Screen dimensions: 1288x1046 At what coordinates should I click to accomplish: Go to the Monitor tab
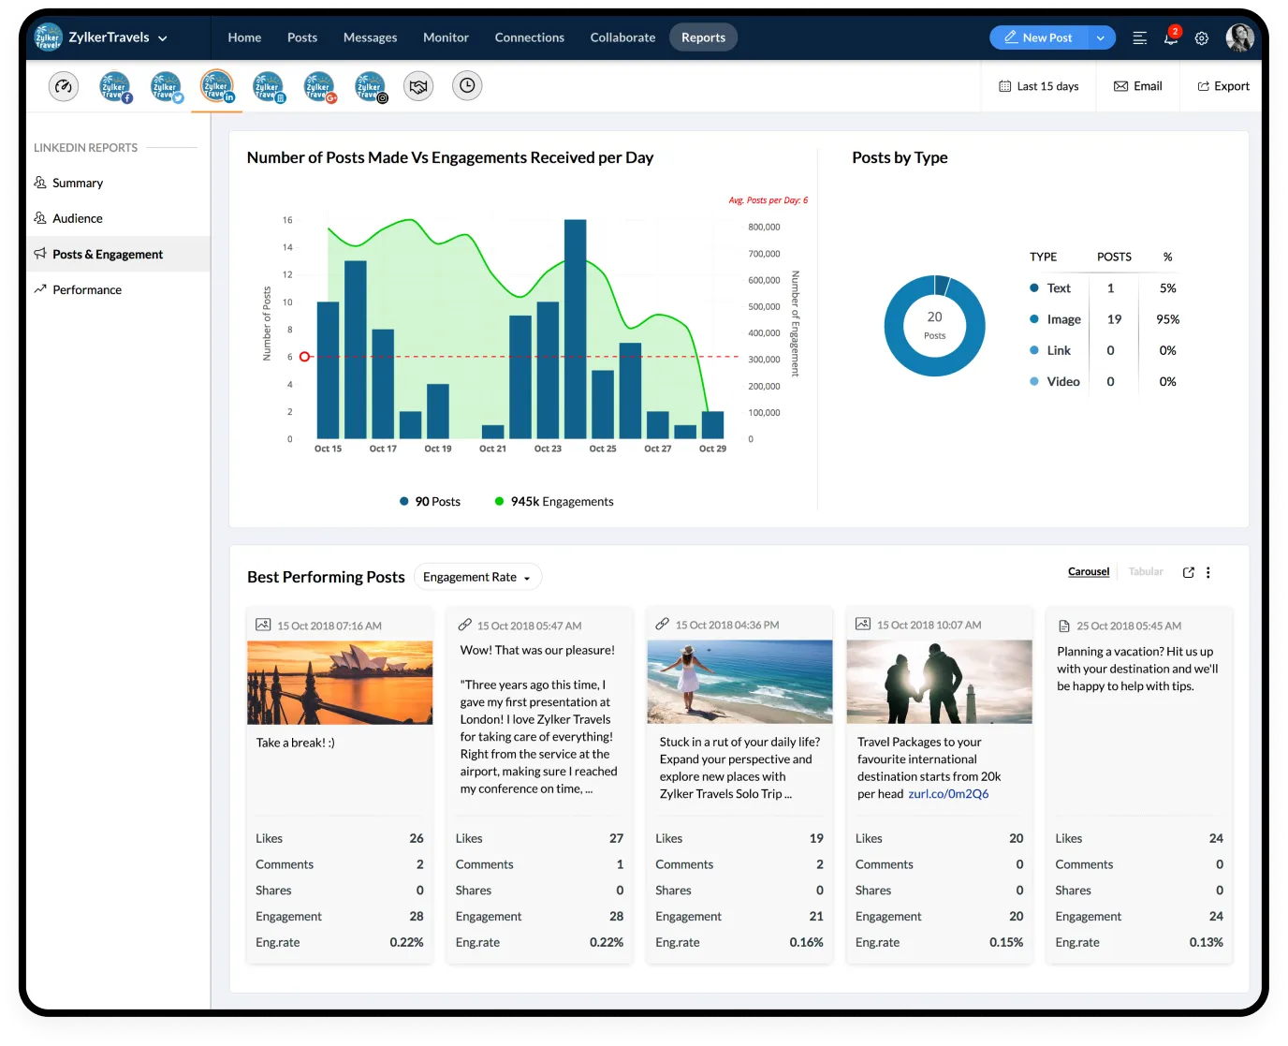coord(446,37)
